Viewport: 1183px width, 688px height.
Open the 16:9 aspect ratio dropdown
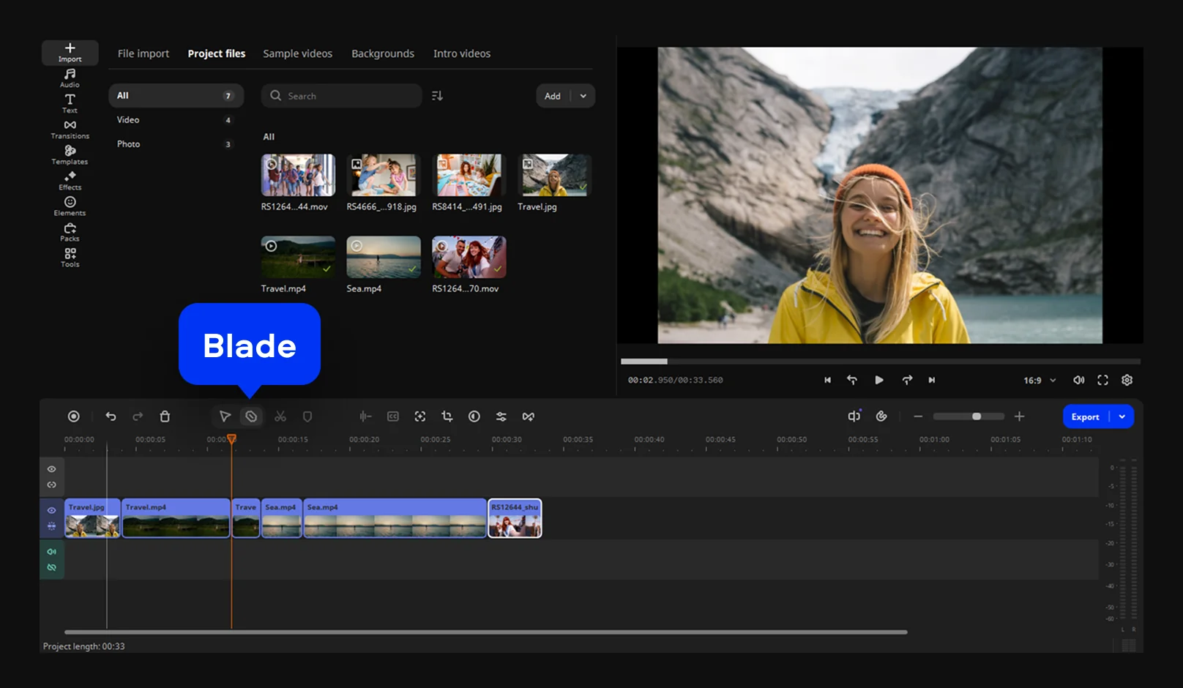1040,381
